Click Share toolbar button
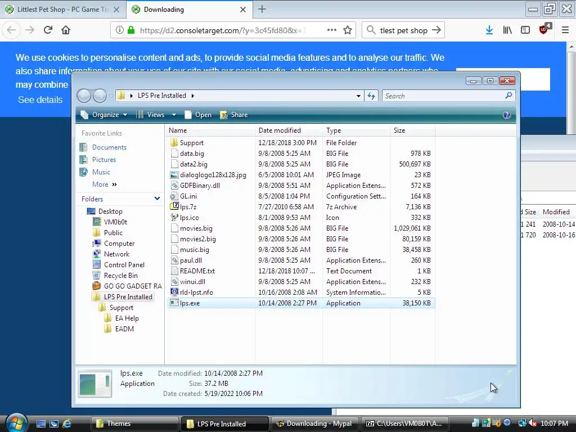Image resolution: width=576 pixels, height=432 pixels. point(234,115)
